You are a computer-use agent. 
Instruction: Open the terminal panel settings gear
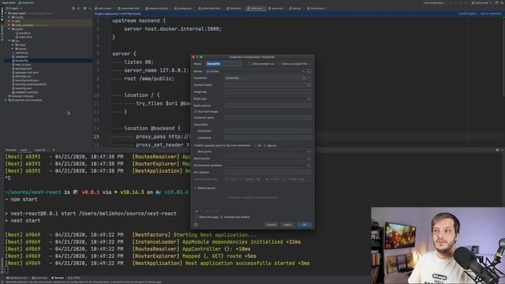(x=497, y=150)
